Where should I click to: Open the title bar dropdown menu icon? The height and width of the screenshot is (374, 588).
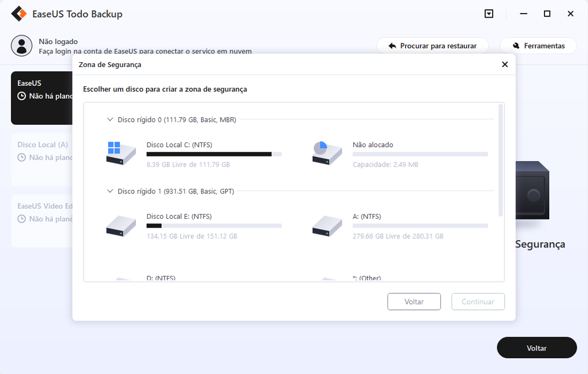[x=489, y=14]
